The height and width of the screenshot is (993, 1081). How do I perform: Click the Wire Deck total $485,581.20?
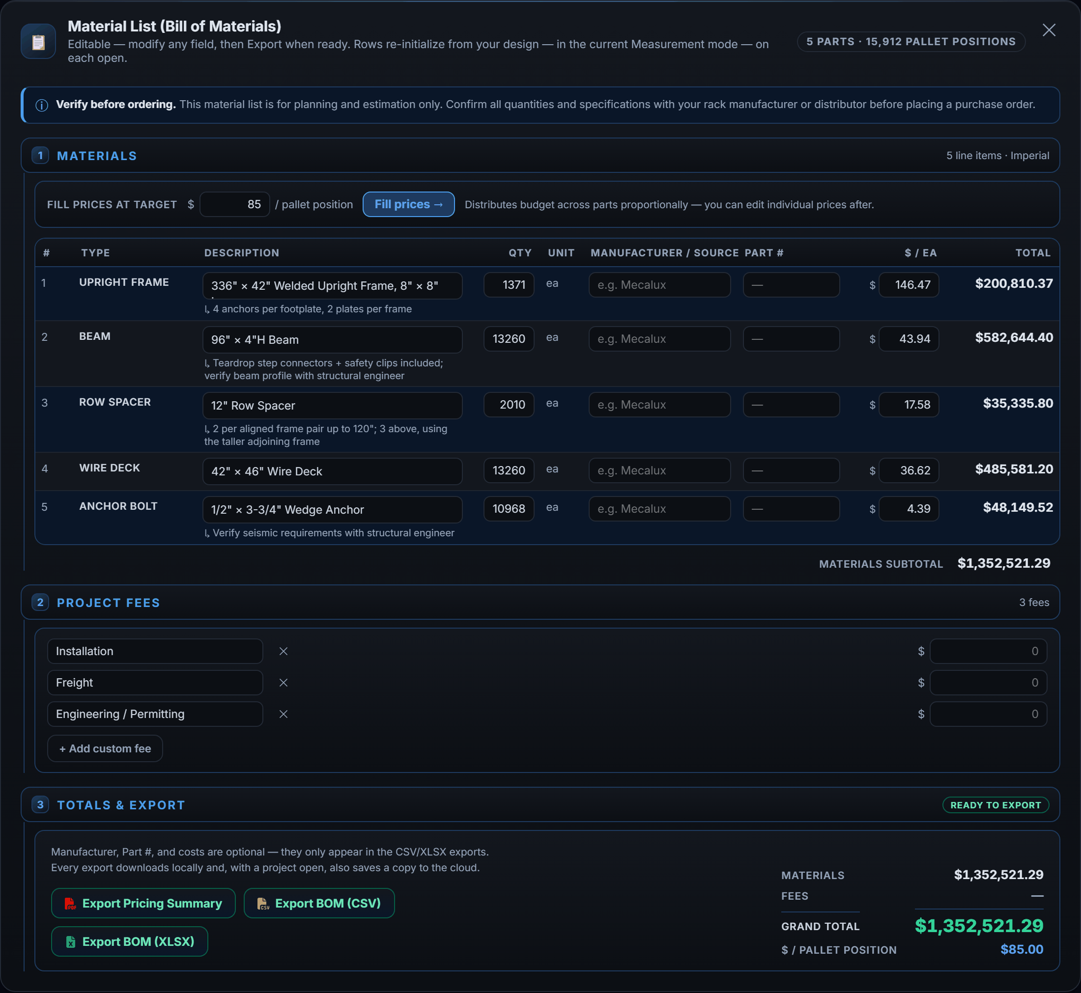click(1014, 469)
